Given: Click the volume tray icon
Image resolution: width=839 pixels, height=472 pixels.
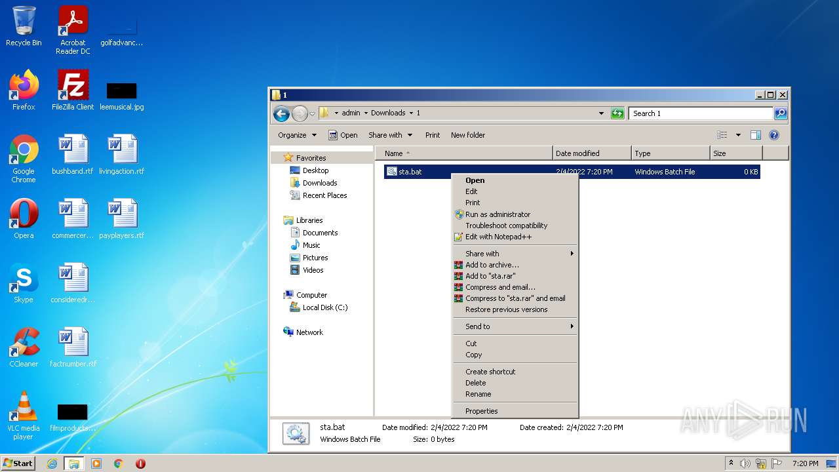Looking at the screenshot, I should [x=745, y=463].
